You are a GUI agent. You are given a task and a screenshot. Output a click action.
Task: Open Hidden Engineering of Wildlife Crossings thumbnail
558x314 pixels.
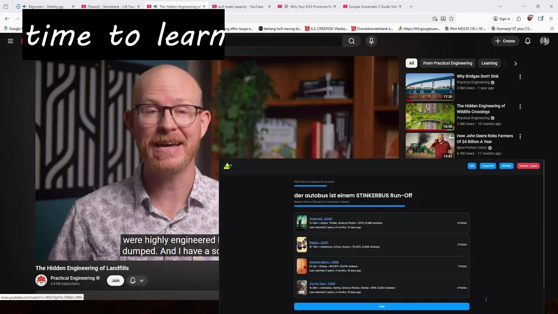[x=430, y=116]
